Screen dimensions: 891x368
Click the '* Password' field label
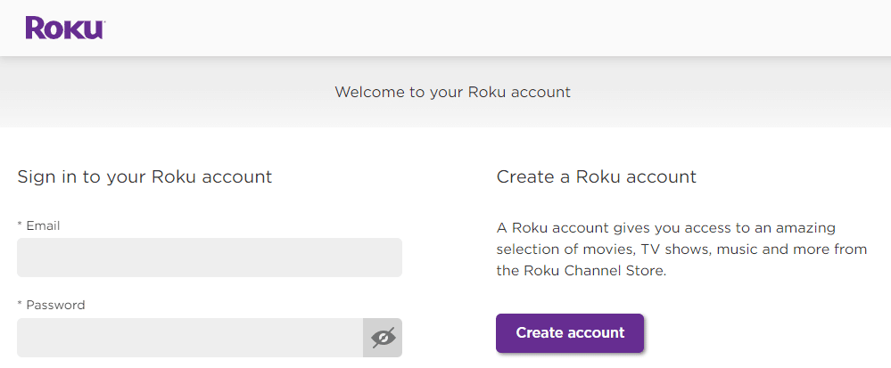pyautogui.click(x=51, y=305)
